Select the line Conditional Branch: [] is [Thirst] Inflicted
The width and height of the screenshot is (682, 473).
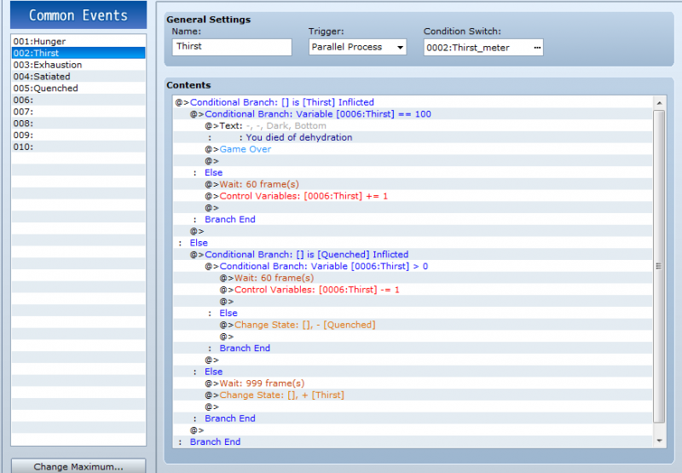pos(413,102)
